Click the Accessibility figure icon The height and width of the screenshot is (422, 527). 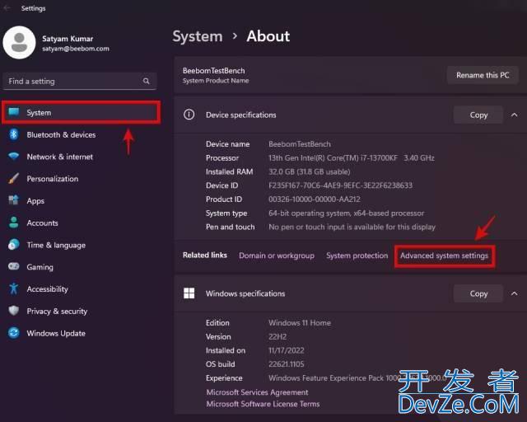pyautogui.click(x=14, y=288)
